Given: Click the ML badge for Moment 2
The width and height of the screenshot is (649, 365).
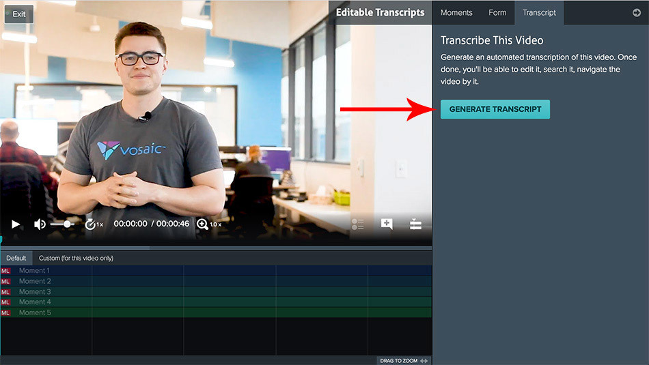Looking at the screenshot, I should 5,282.
